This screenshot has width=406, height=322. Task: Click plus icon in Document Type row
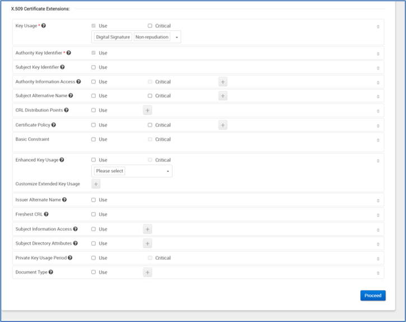point(147,272)
